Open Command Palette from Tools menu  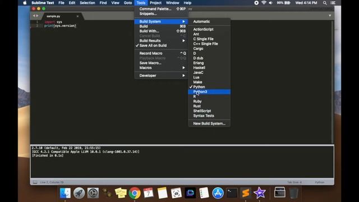pyautogui.click(x=161, y=9)
